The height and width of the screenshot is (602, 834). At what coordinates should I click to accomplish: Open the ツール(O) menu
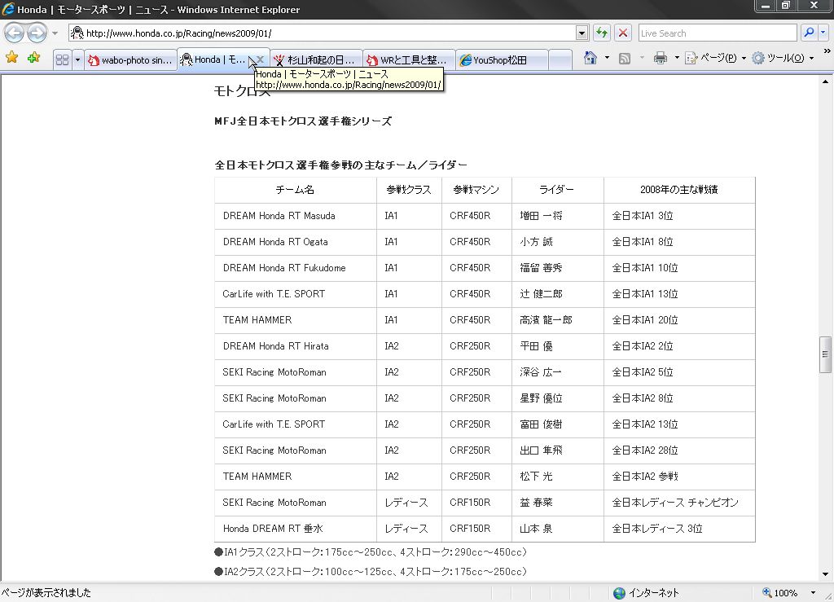coord(783,58)
